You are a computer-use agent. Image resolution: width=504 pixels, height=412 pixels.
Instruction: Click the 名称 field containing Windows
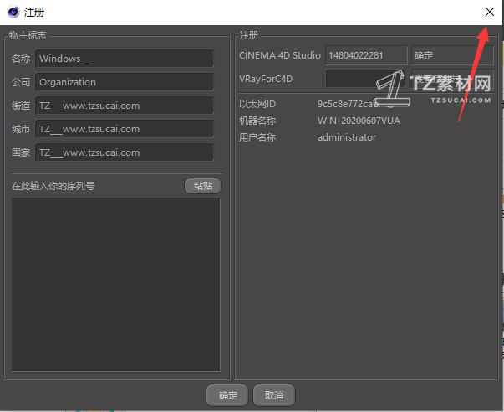(x=125, y=59)
